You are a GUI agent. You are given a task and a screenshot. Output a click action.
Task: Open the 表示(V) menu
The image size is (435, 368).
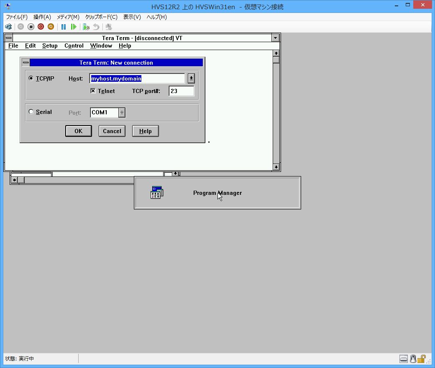tap(132, 17)
